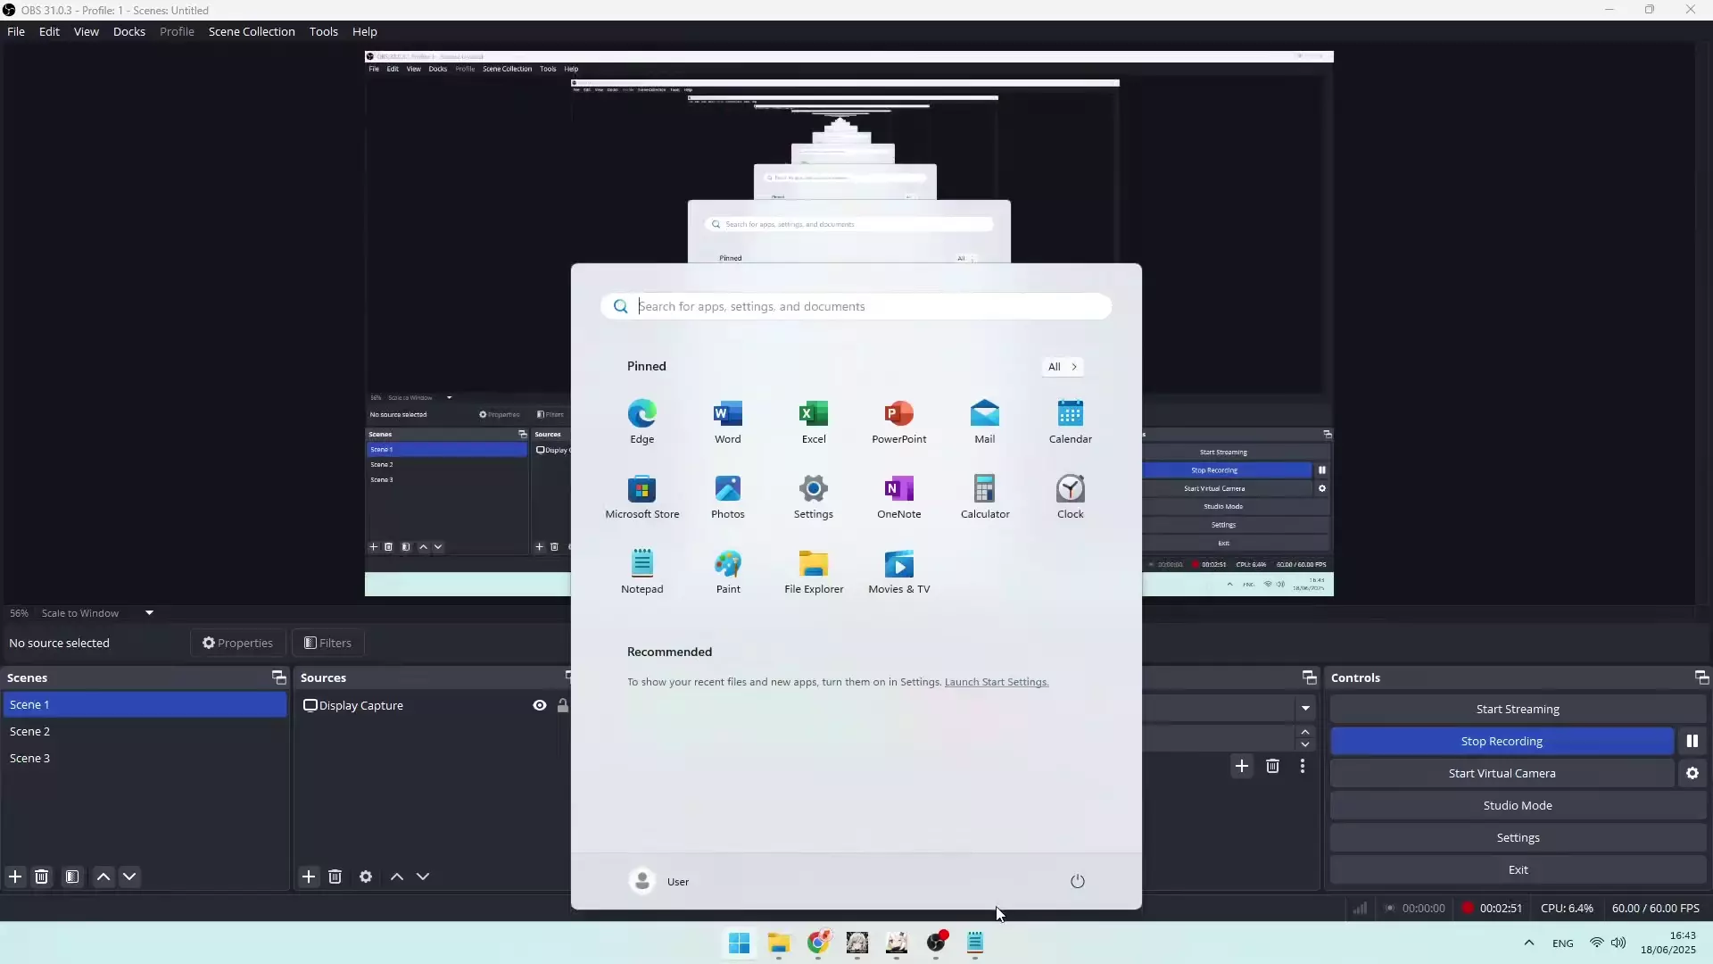Open the Docks menu
Viewport: 1713px width, 964px height.
(128, 31)
